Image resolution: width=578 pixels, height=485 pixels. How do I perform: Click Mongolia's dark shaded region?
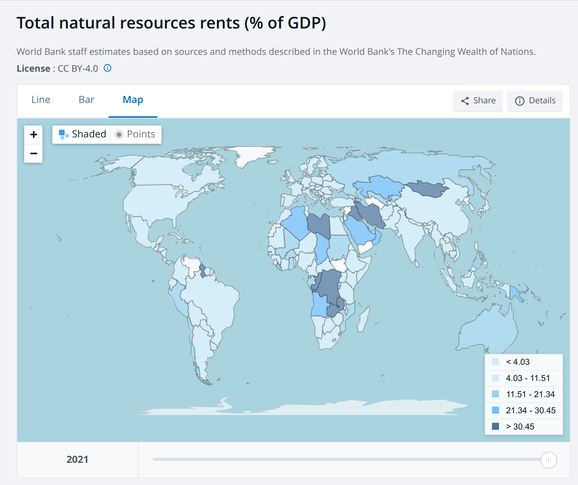[x=427, y=189]
